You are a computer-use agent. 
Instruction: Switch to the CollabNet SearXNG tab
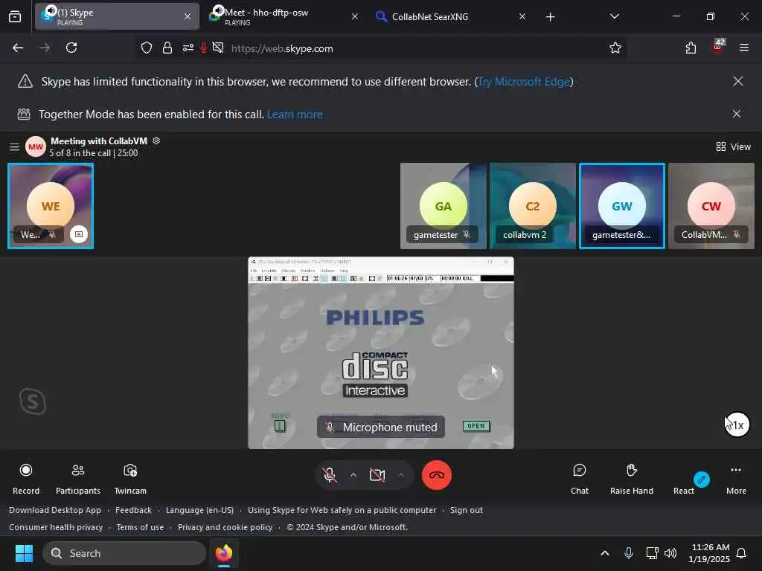[x=449, y=16]
